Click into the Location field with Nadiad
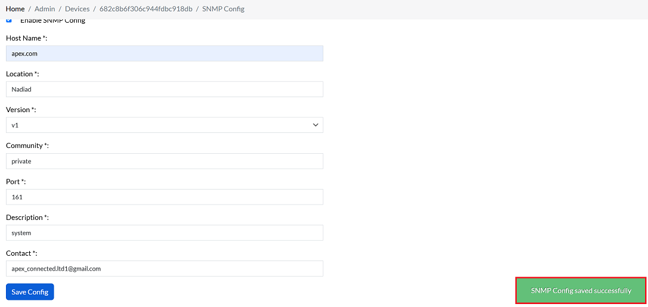The width and height of the screenshot is (648, 307). pyautogui.click(x=165, y=89)
